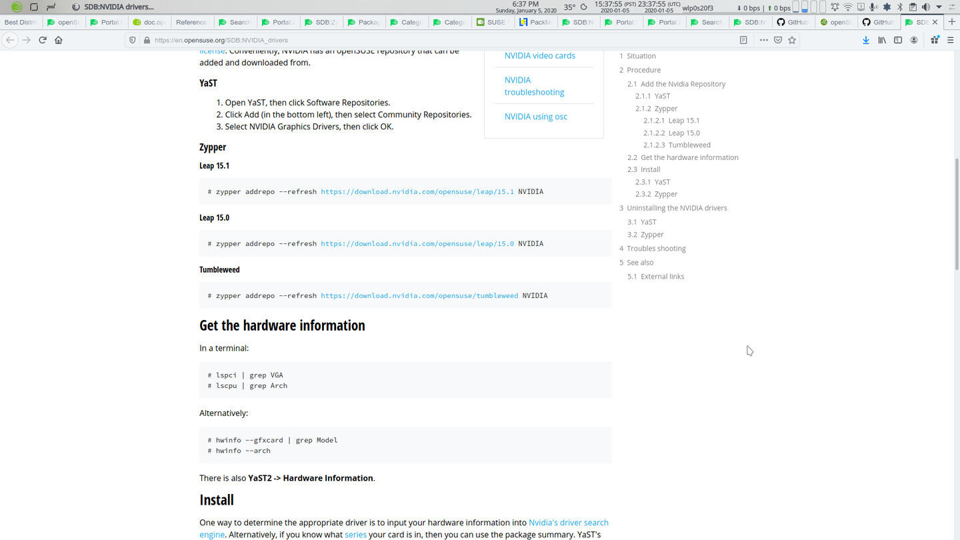Open page actions three-dot menu
Viewport: 960px width, 540px height.
763,40
